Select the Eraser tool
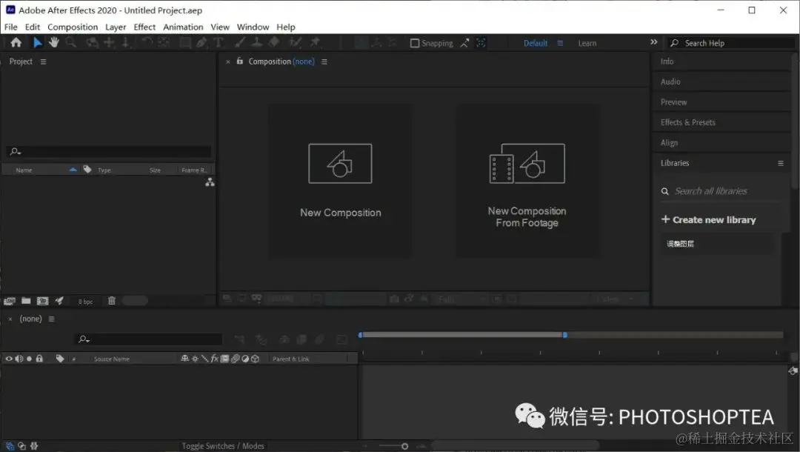Viewport: 800px width, 452px height. (275, 42)
